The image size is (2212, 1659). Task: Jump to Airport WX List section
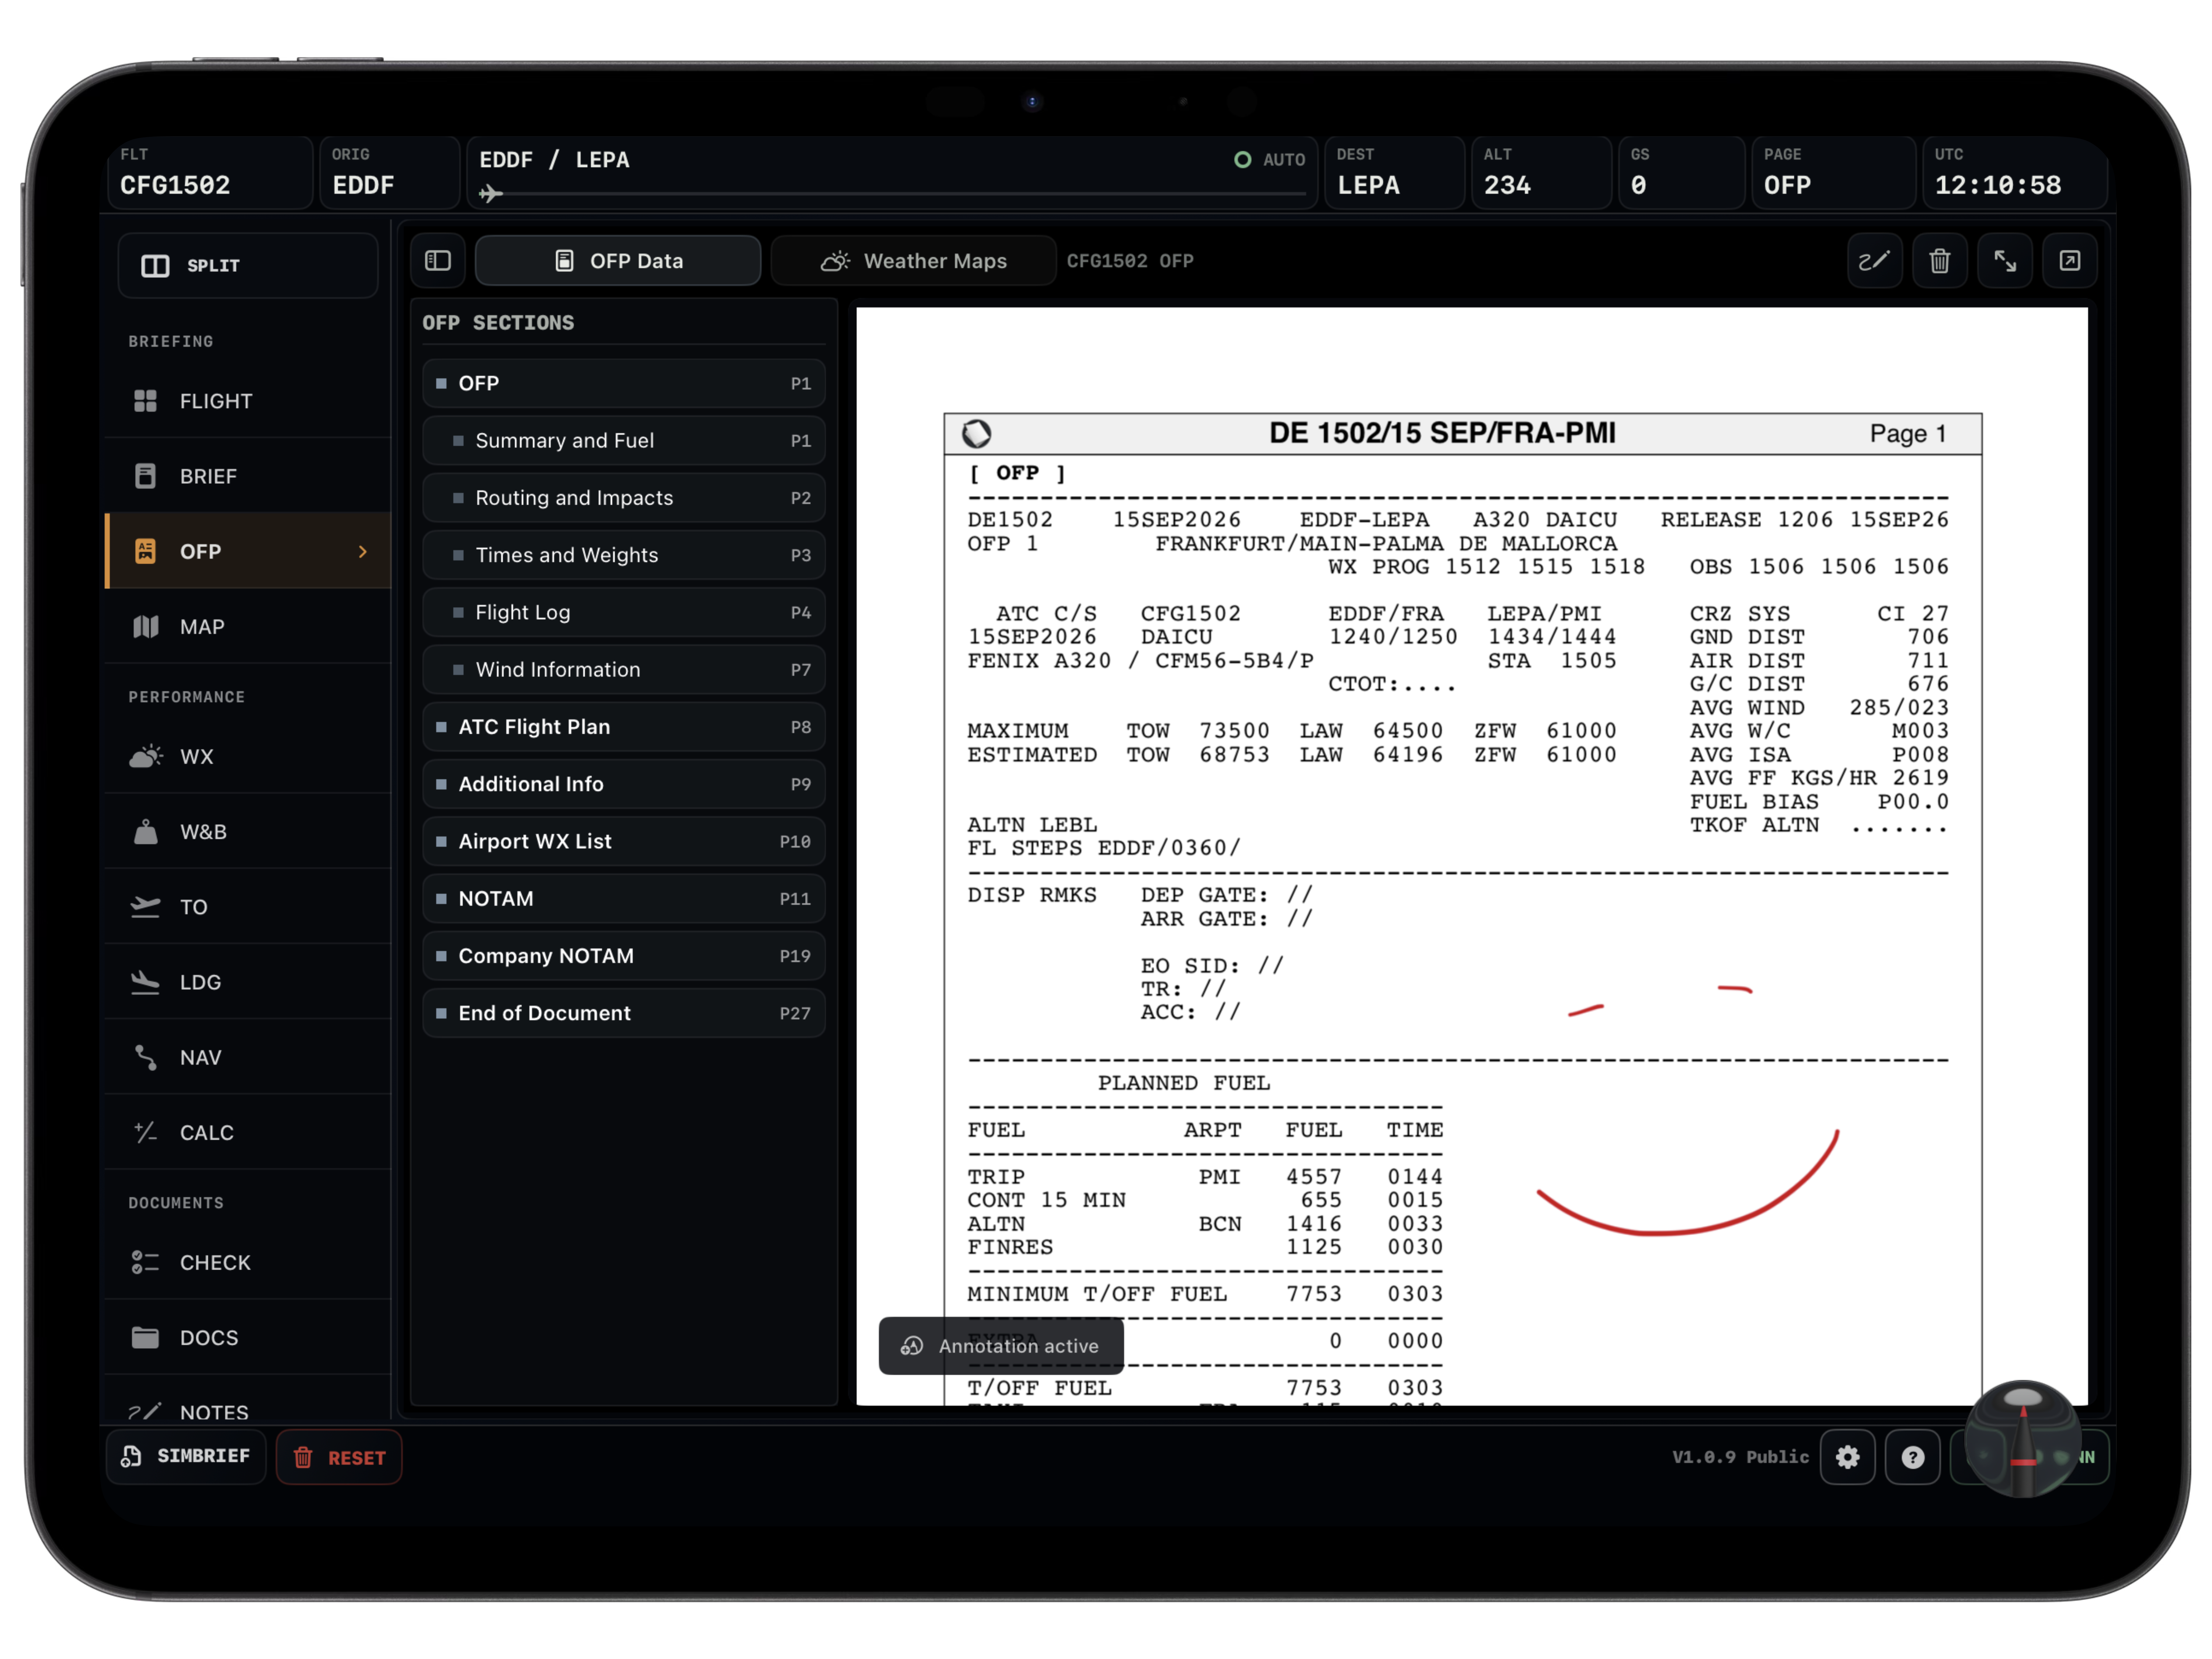(624, 841)
